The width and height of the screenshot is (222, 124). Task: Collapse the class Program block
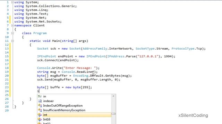tap(12, 33)
